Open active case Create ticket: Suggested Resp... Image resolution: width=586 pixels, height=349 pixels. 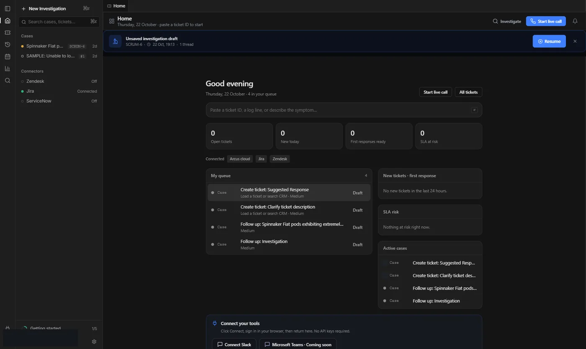pos(430,263)
